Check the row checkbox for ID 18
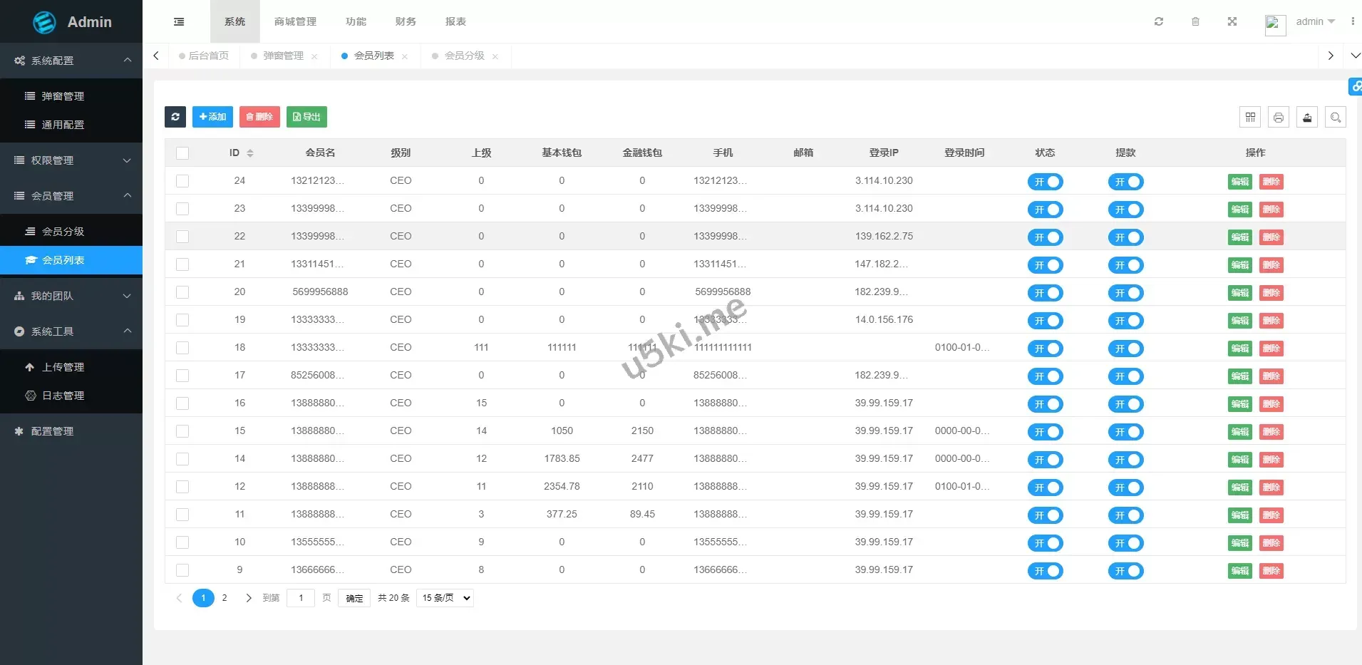The image size is (1362, 665). coord(182,348)
